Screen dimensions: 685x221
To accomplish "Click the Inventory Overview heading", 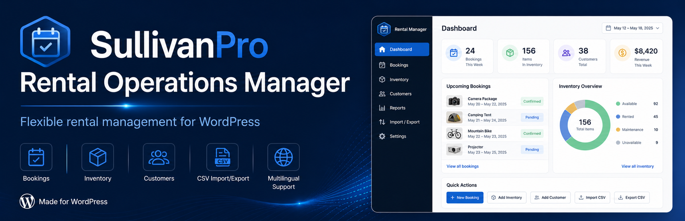I will (x=580, y=86).
